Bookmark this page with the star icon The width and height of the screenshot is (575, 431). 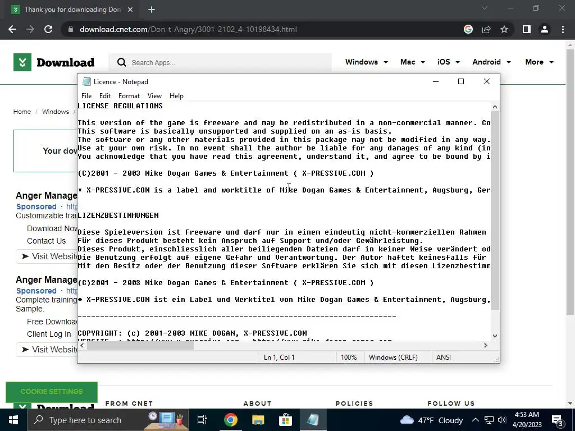(504, 29)
